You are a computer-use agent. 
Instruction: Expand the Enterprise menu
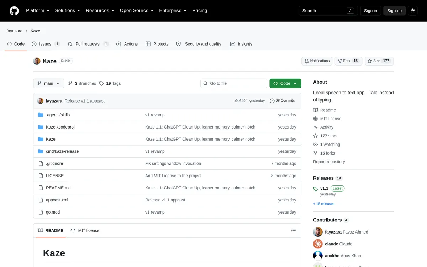[173, 11]
